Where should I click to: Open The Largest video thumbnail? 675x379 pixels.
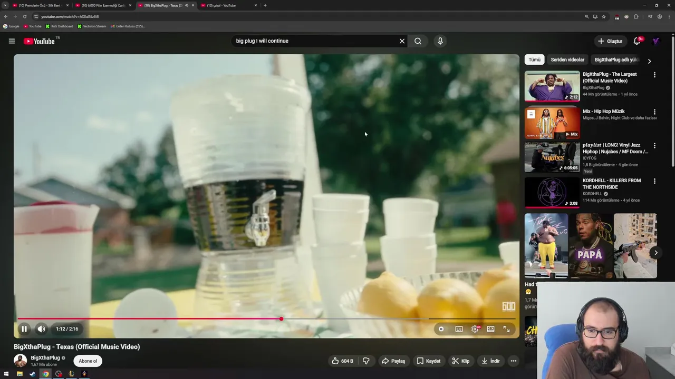click(552, 86)
